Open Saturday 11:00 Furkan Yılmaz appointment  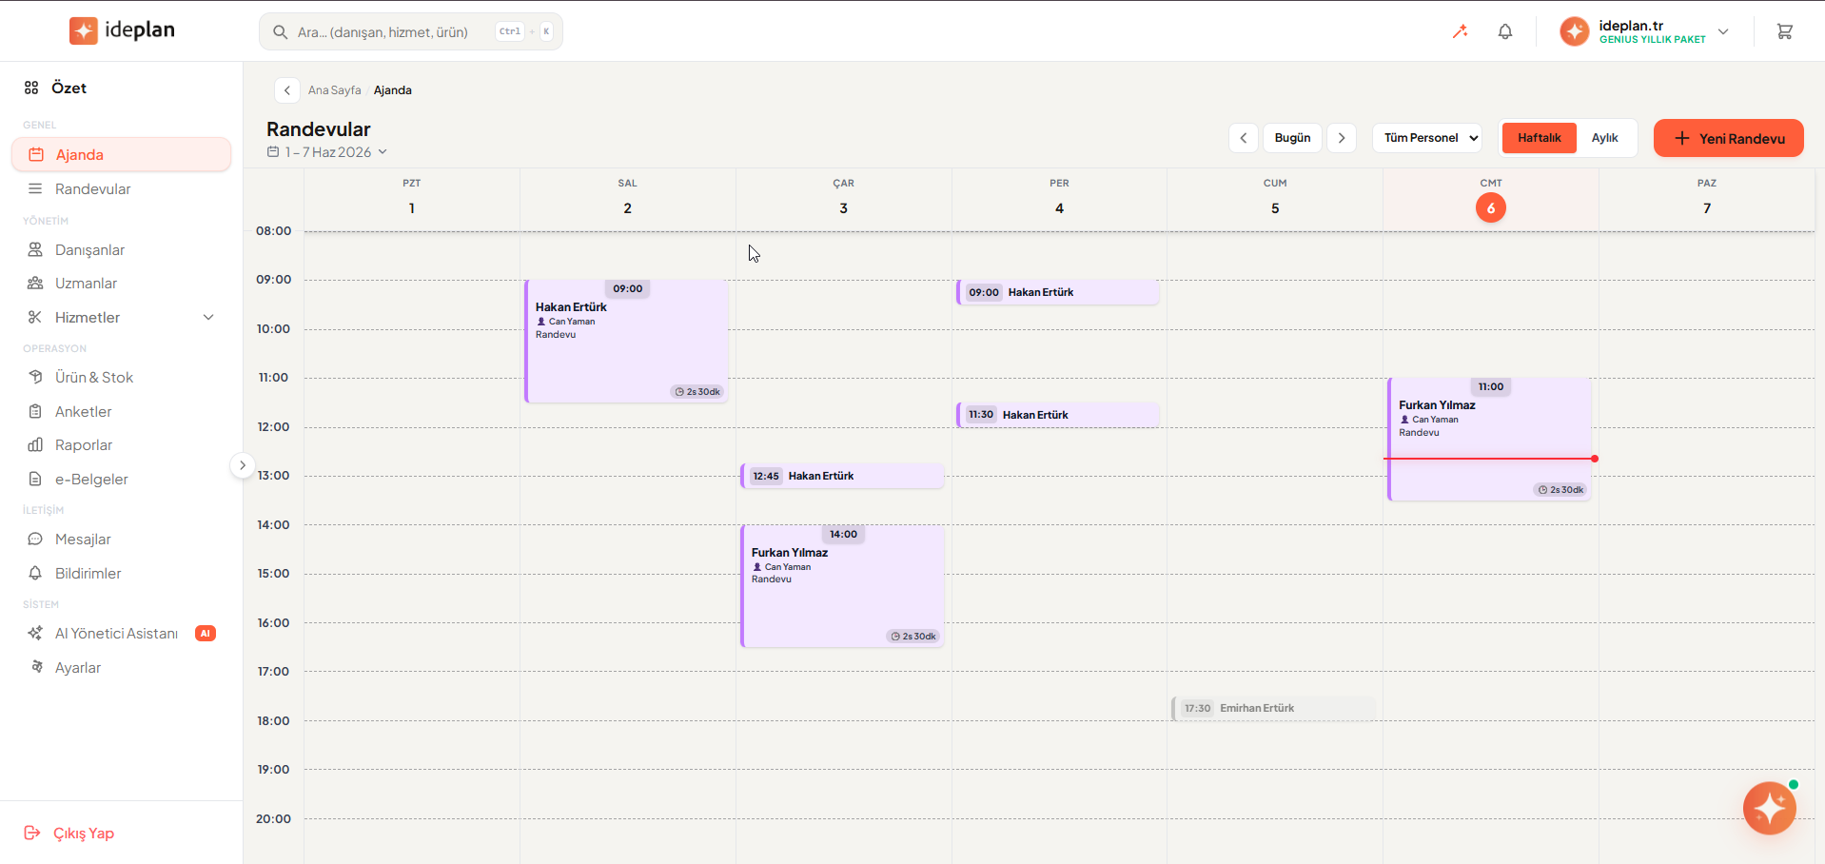pos(1489,439)
